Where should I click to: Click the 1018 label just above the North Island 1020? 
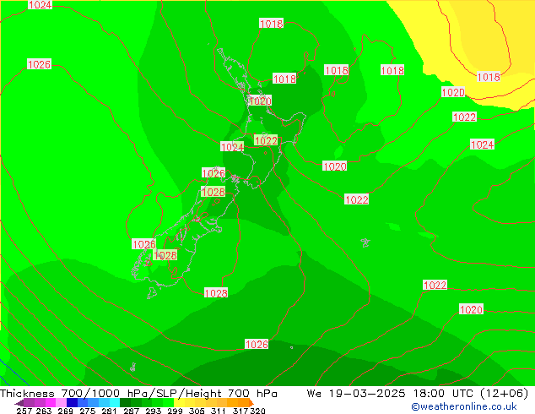pyautogui.click(x=284, y=79)
